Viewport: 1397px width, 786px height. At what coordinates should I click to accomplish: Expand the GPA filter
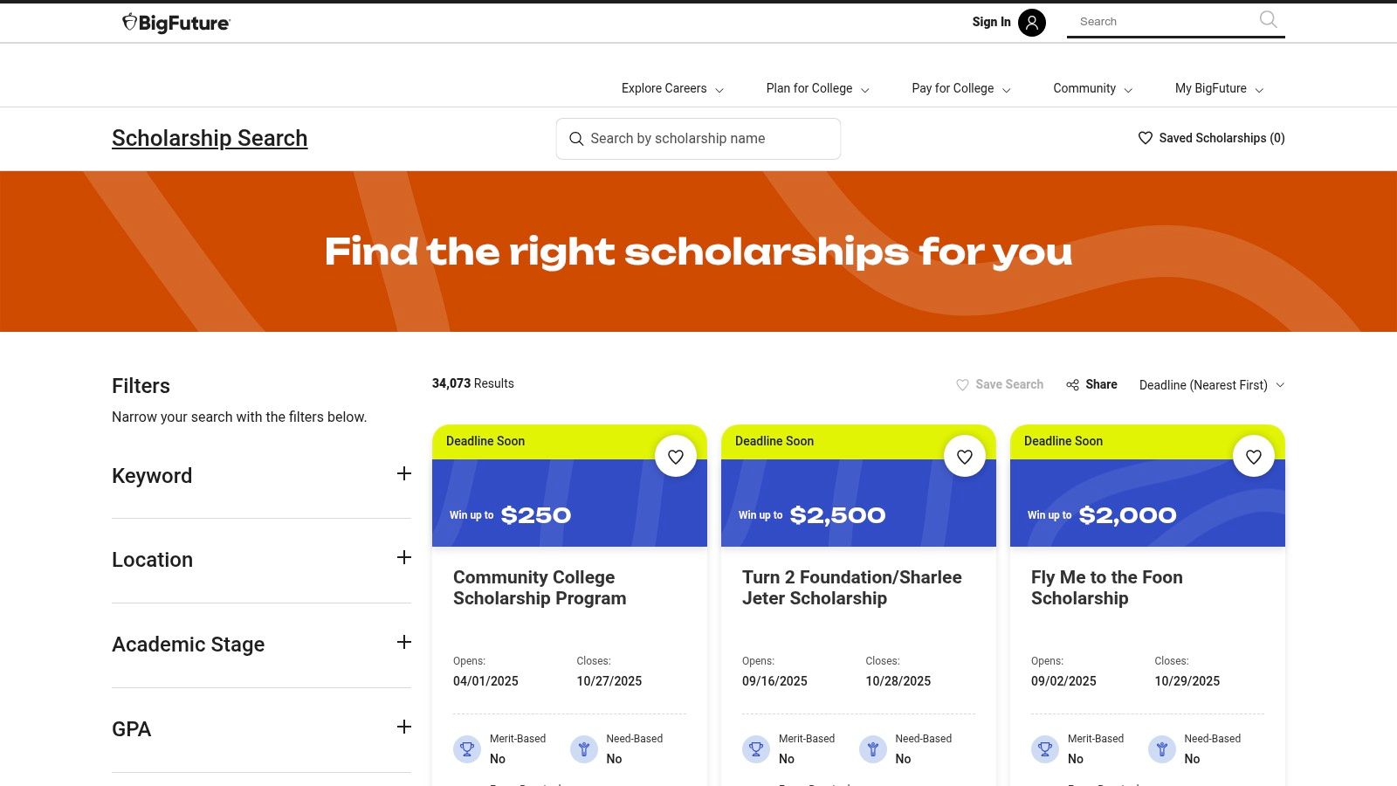[403, 727]
